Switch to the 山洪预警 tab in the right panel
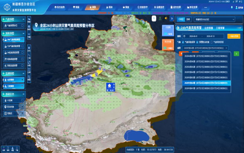Viewport: 244px width, 153px height. pos(209,28)
